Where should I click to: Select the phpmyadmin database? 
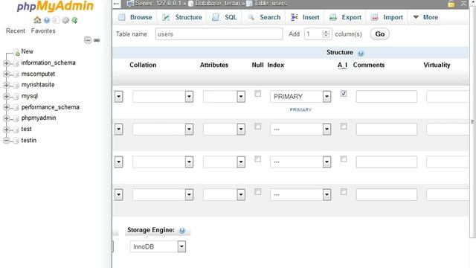[x=39, y=118]
